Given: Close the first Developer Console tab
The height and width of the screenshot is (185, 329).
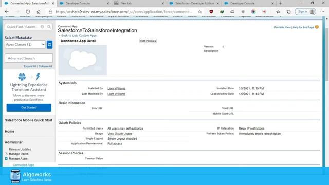Looking at the screenshot, I should pyautogui.click(x=108, y=3).
